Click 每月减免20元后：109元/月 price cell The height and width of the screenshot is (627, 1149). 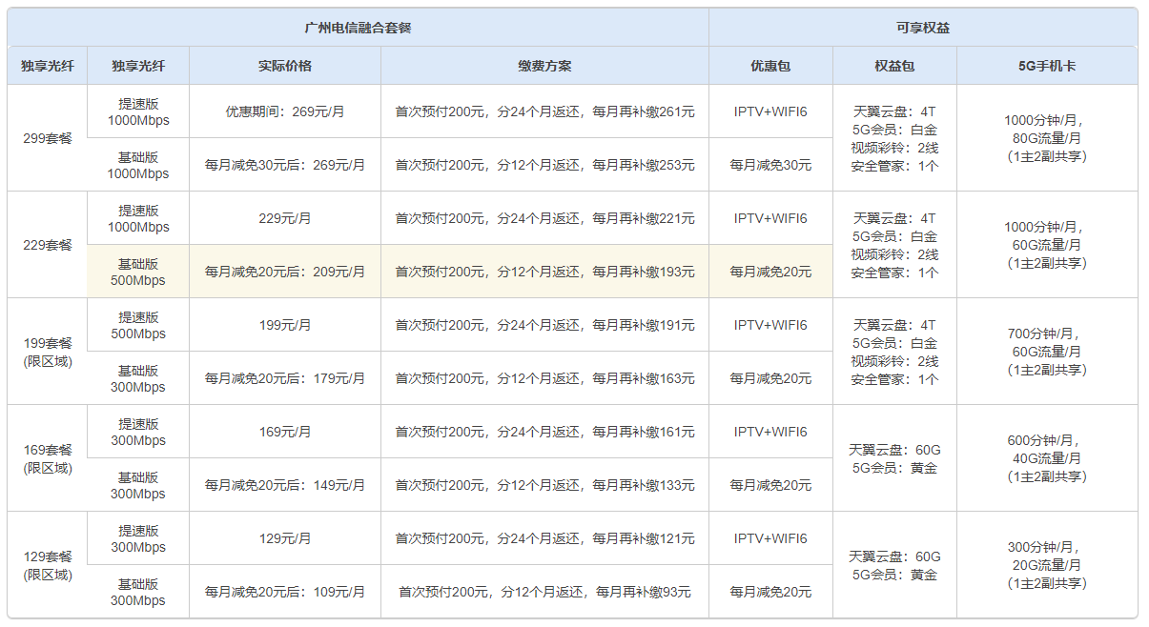pyautogui.click(x=285, y=592)
